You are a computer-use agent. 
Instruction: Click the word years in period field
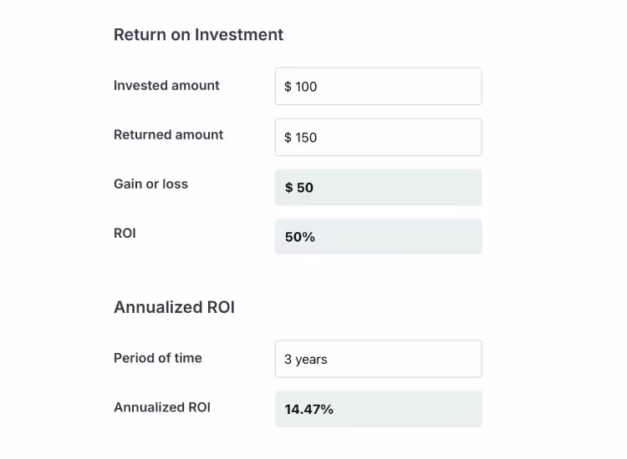[312, 360]
